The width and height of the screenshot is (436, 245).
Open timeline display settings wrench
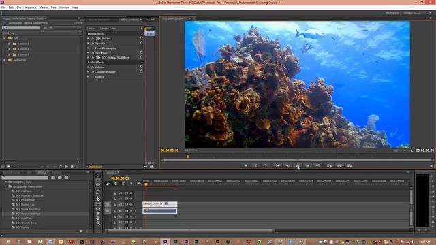pyautogui.click(x=139, y=184)
